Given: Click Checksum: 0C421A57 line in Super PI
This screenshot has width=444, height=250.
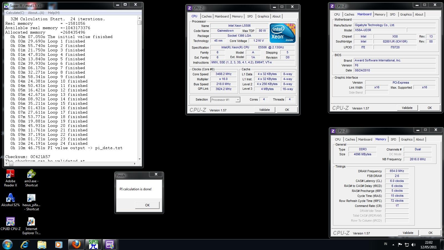Looking at the screenshot, I should [x=28, y=157].
